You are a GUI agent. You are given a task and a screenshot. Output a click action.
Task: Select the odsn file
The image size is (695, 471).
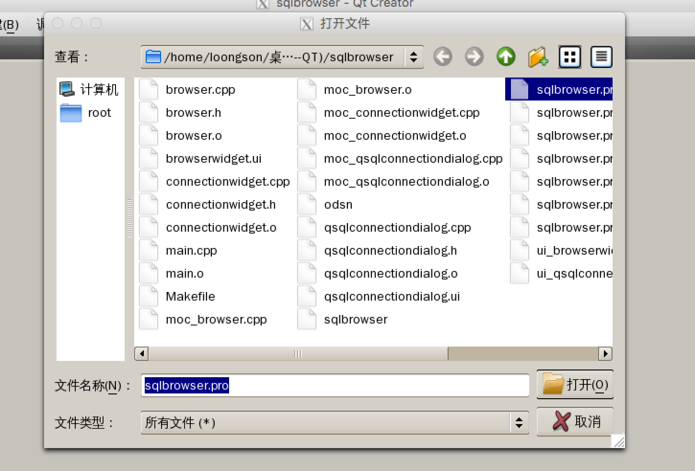[338, 204]
